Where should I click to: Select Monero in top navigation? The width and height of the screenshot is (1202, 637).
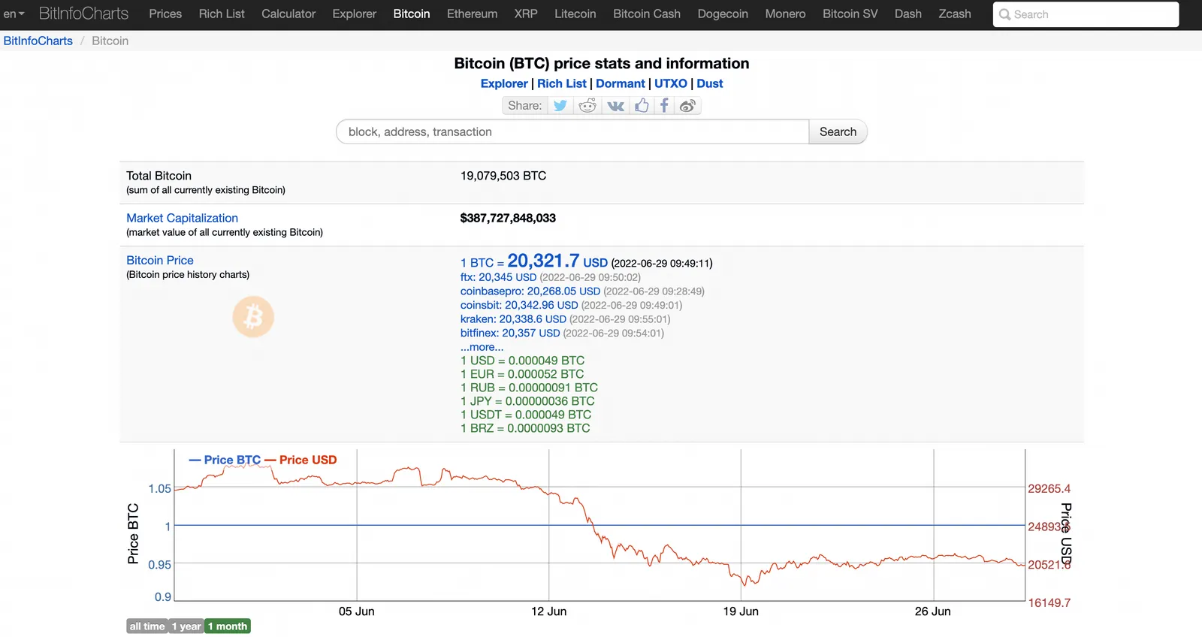pos(785,14)
